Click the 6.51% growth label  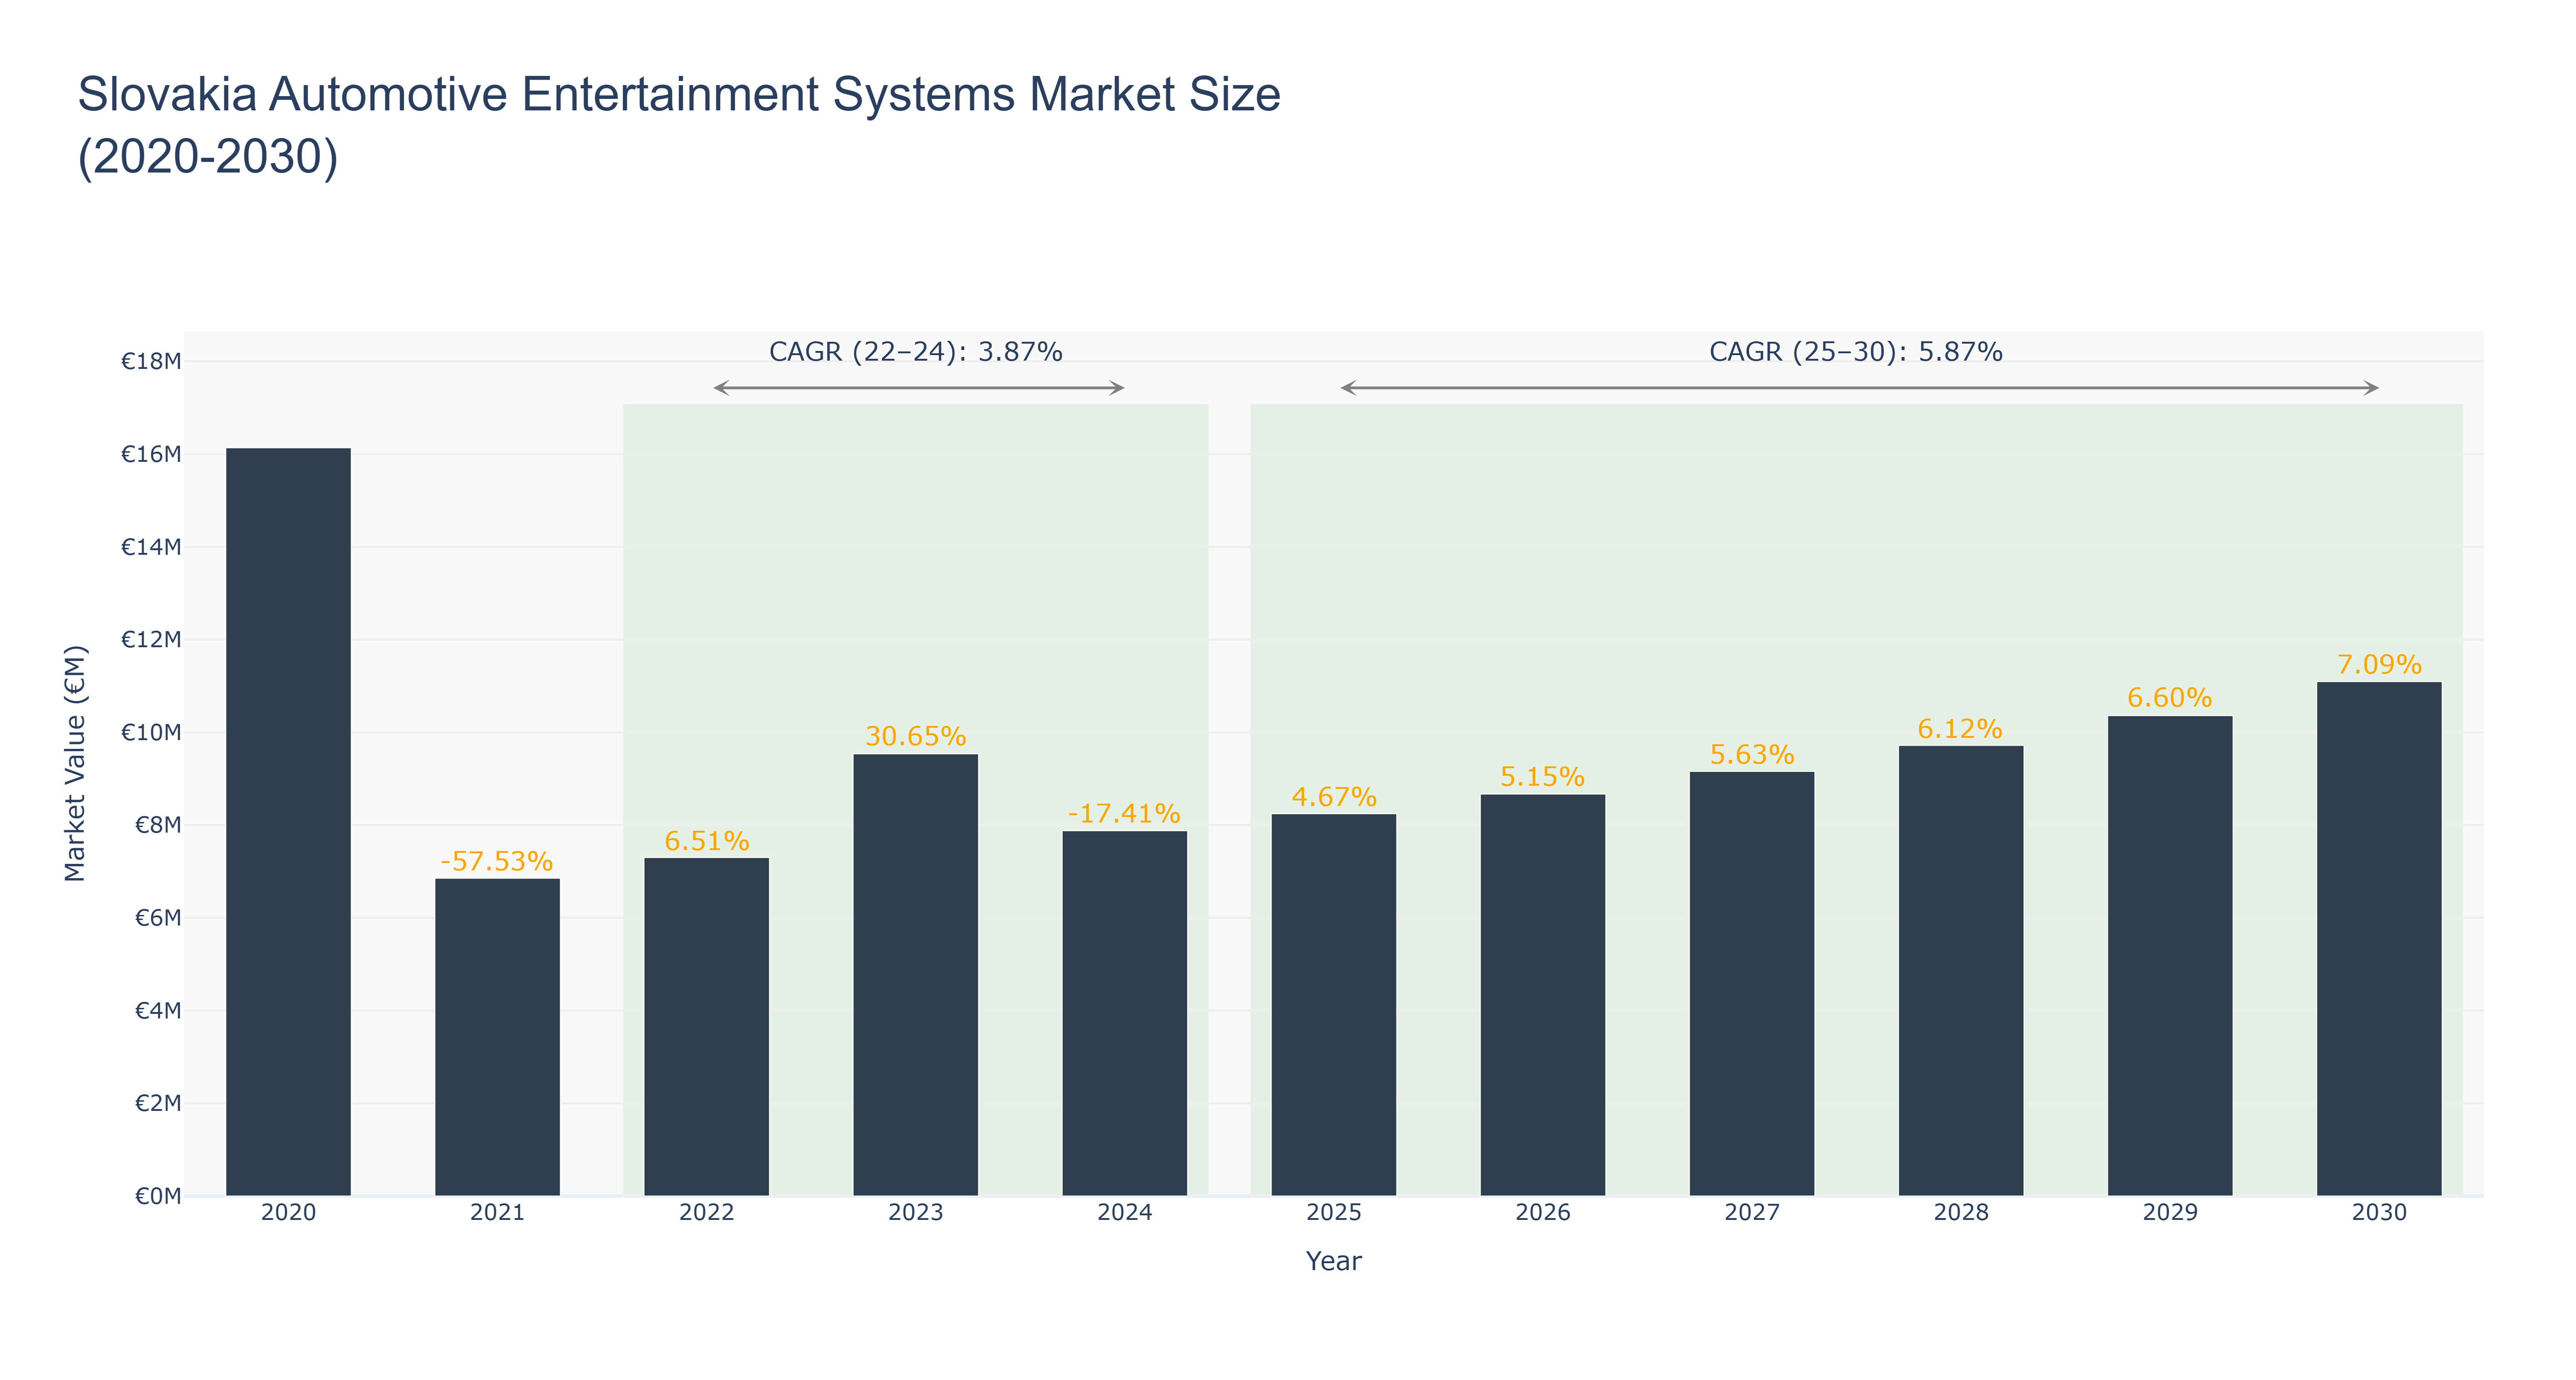(x=706, y=841)
